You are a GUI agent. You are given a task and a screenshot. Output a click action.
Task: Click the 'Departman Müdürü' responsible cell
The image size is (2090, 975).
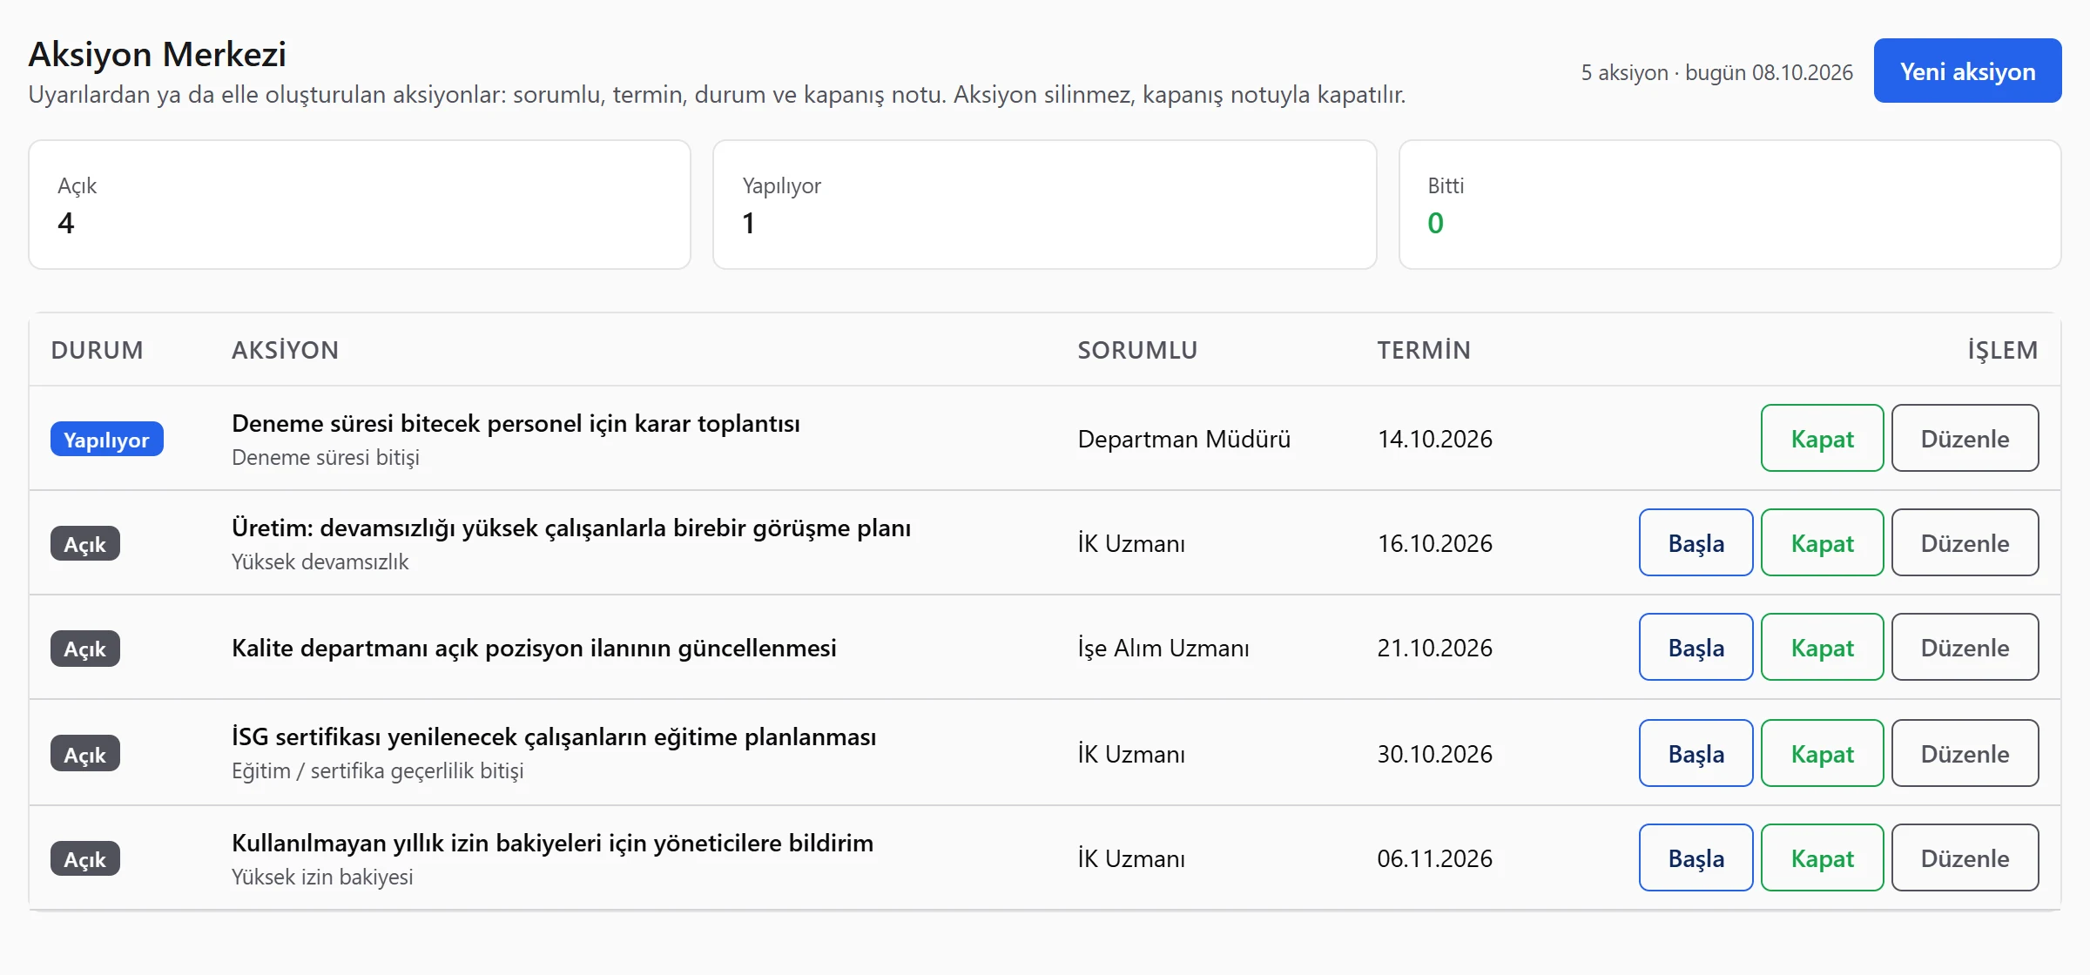tap(1183, 439)
